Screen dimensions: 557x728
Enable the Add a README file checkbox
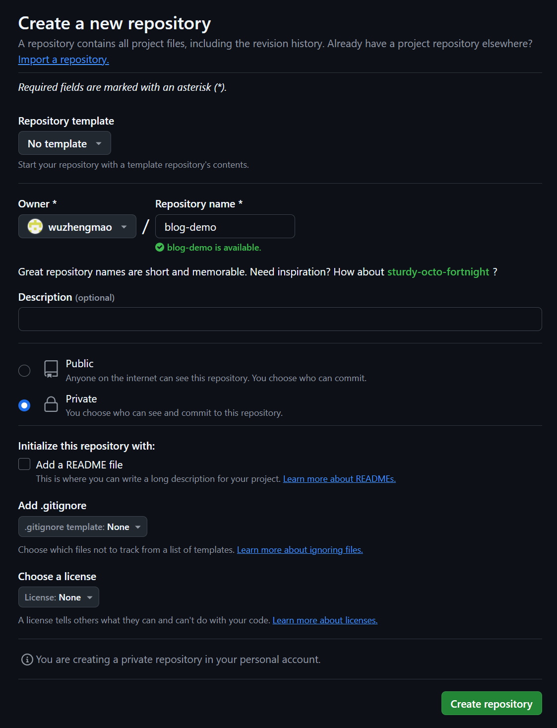point(24,464)
